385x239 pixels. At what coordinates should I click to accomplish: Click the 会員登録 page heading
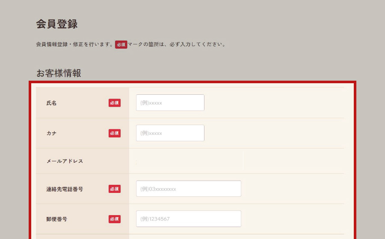(57, 24)
